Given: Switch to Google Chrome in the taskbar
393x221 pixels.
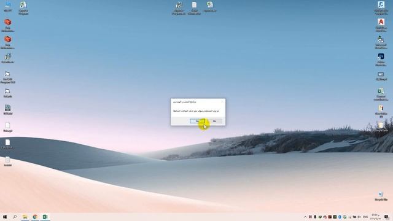Looking at the screenshot, I should click(35, 217).
